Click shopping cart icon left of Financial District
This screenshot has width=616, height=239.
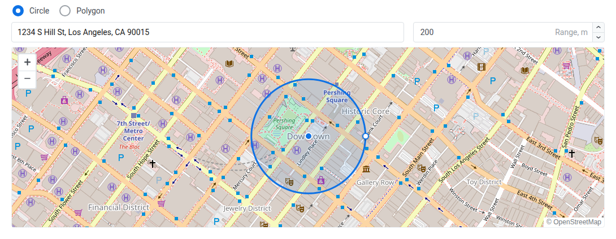click(x=78, y=212)
